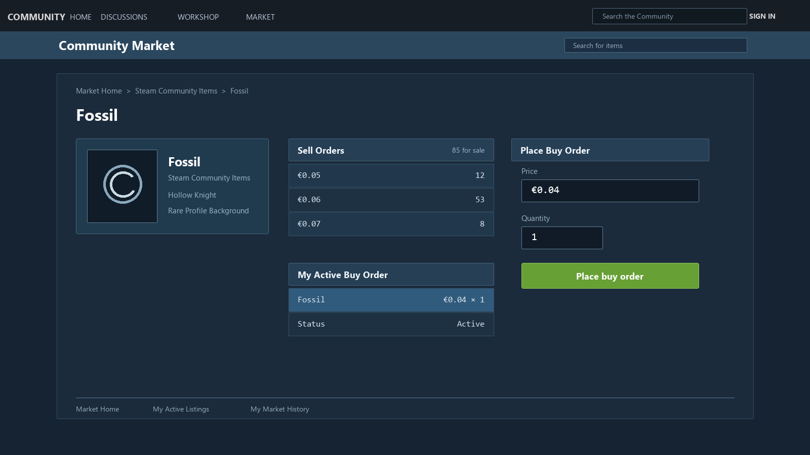Open the WORKSHOP nav item
The width and height of the screenshot is (810, 455).
tap(198, 17)
